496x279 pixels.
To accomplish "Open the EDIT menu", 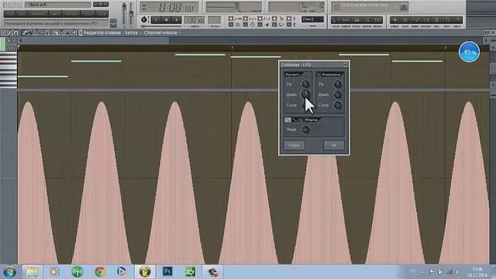I will pos(22,14).
